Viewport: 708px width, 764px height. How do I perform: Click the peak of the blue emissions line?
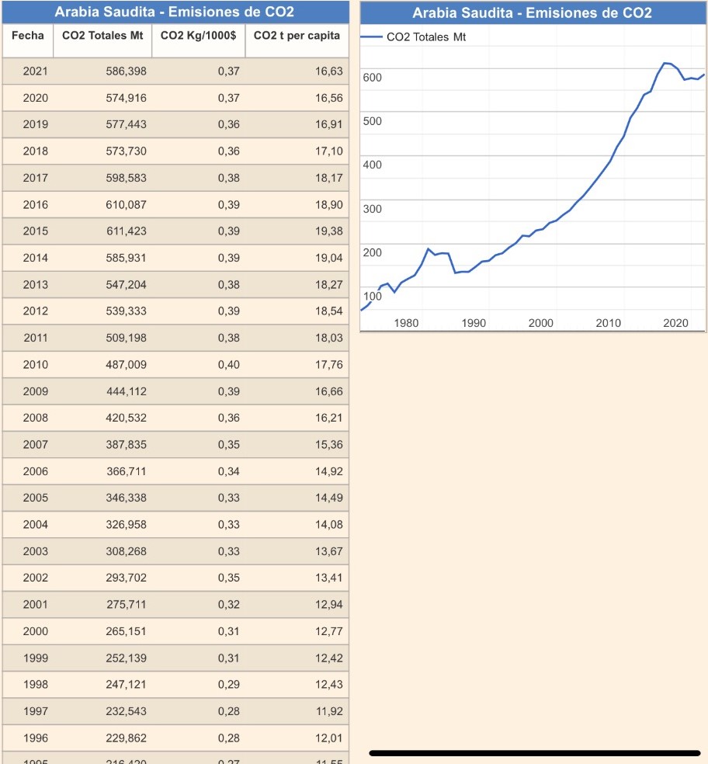pos(665,63)
